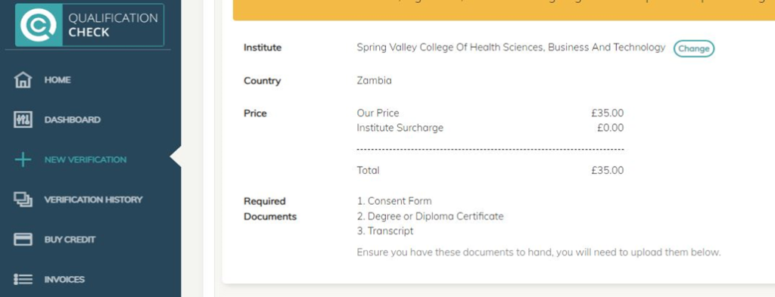Click the Consent Form required document

tap(394, 201)
